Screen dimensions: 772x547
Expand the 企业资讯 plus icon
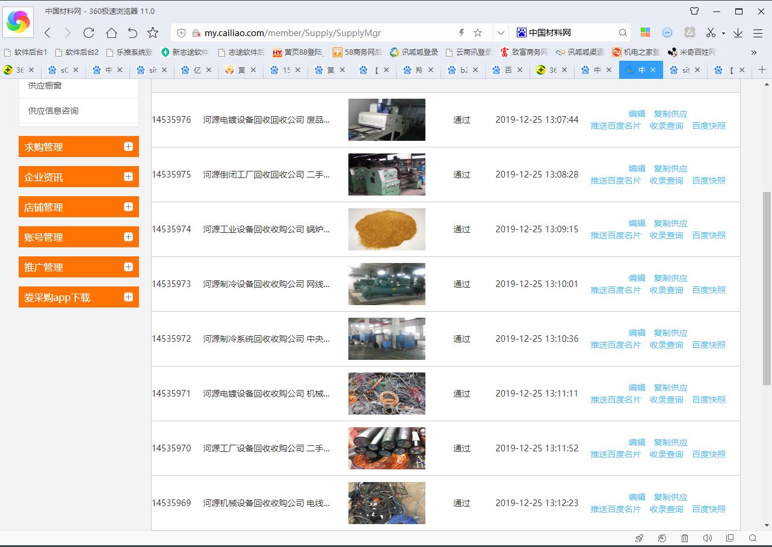[x=128, y=176]
